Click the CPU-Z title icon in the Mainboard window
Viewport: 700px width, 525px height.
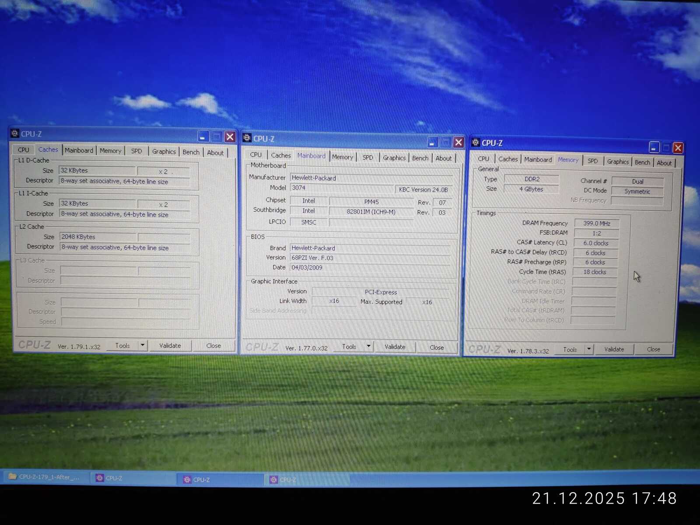coord(247,138)
